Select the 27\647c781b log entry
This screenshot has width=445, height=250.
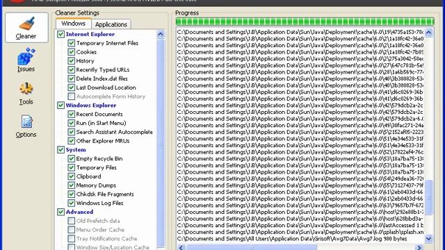(x=300, y=65)
